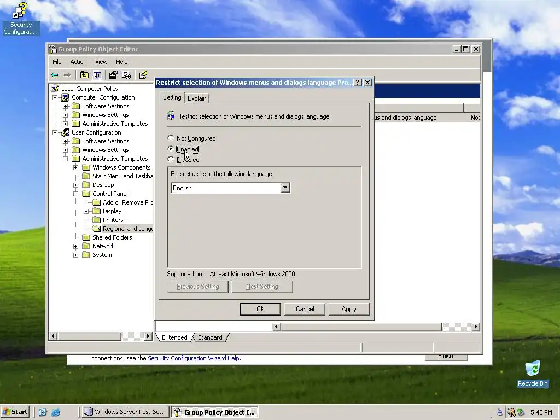560x420 pixels.
Task: Open the Security Configuration Wizard Help link
Action: 194,358
